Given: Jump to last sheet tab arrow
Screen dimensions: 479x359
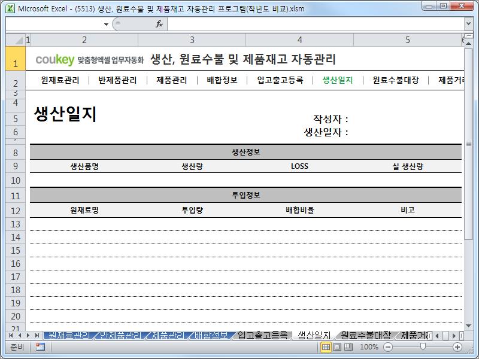Looking at the screenshot, I should tap(37, 336).
